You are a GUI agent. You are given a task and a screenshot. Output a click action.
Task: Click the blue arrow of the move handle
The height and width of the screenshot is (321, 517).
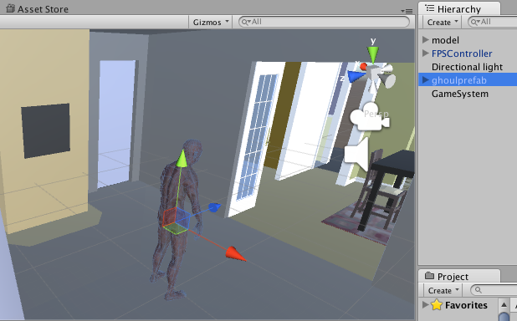pos(214,207)
